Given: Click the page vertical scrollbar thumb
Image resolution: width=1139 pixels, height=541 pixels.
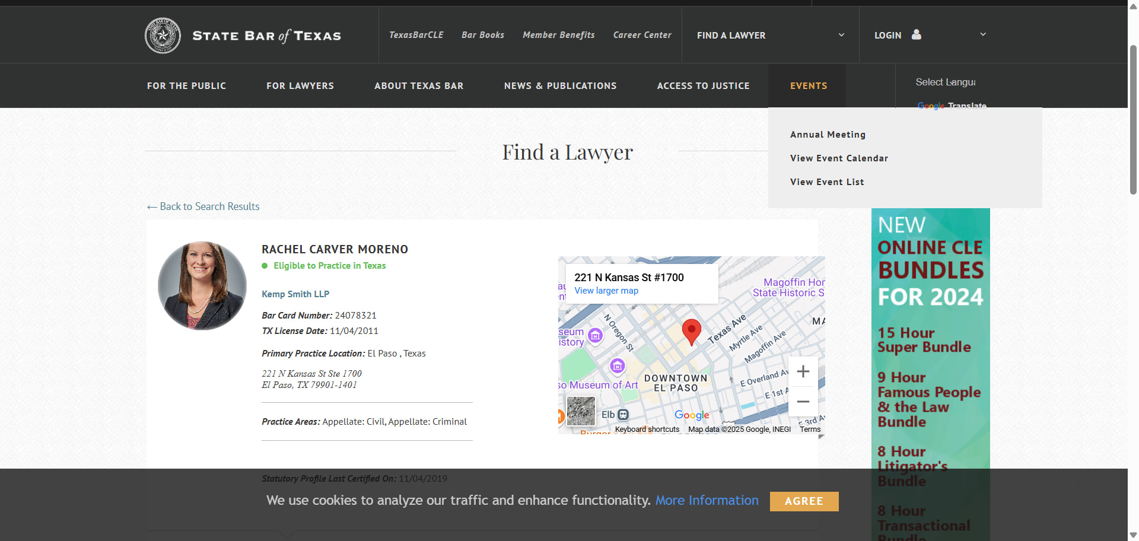Looking at the screenshot, I should click(x=1133, y=119).
